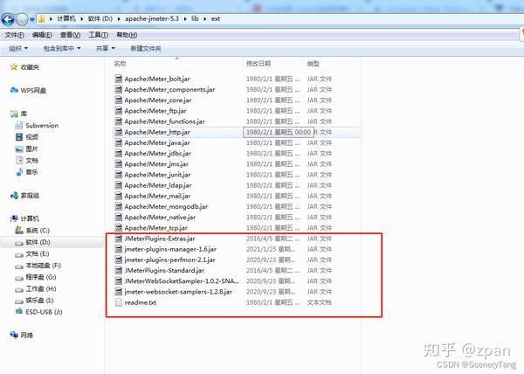Sort files by 名称 column header

coord(120,64)
